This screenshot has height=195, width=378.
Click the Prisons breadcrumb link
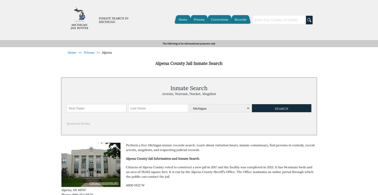[89, 53]
